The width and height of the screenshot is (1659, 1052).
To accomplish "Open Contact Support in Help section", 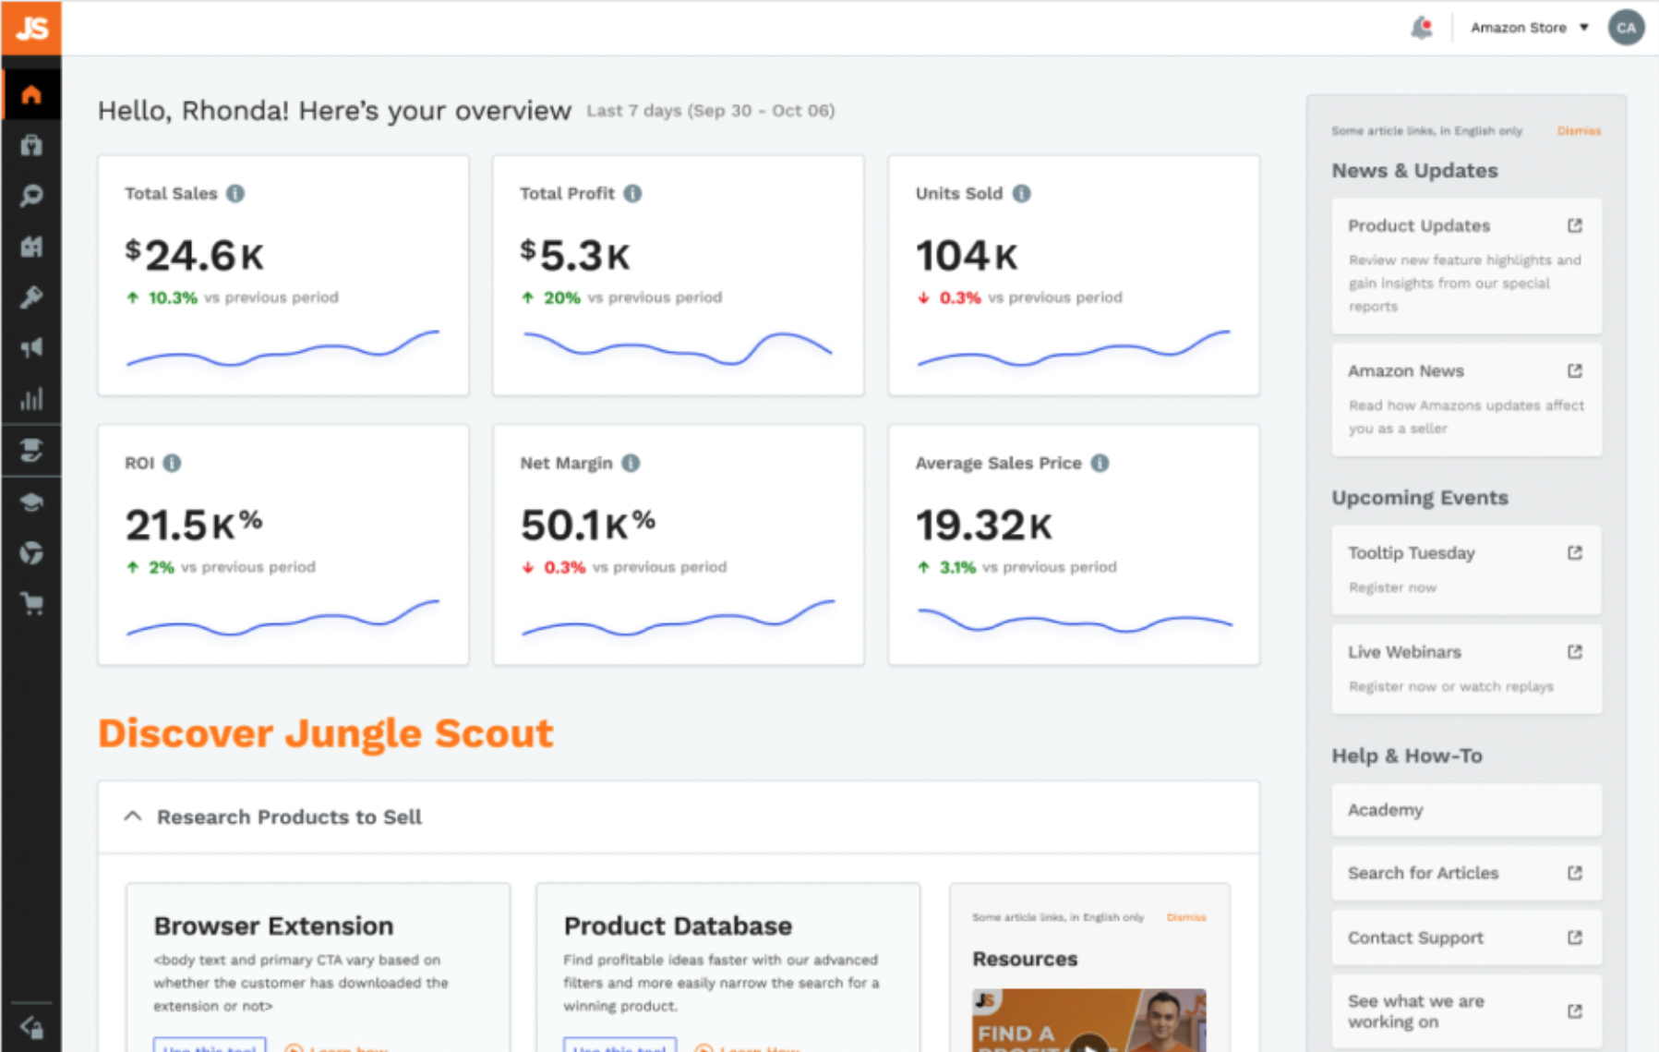I will [x=1414, y=937].
